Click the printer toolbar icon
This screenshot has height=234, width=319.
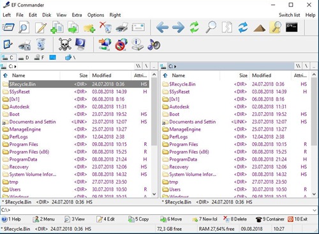(122, 28)
